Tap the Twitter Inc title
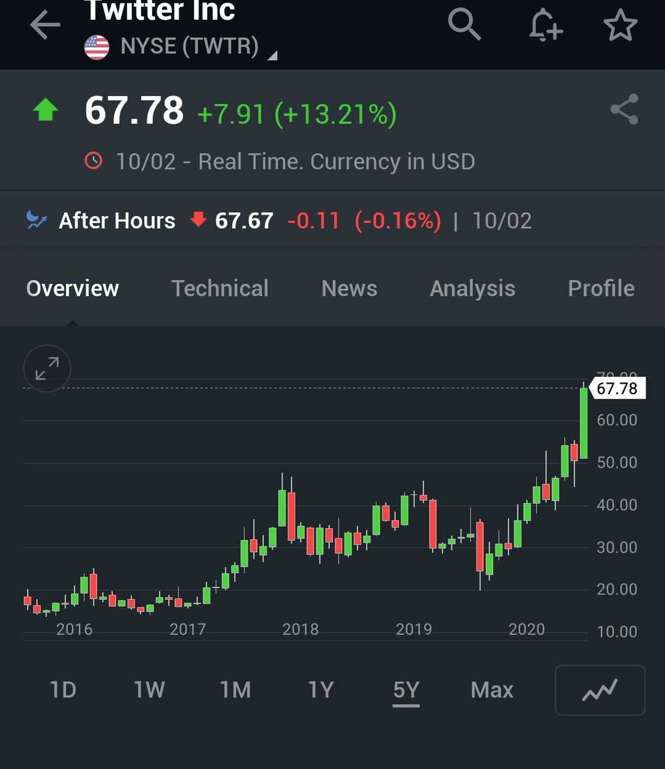This screenshot has width=665, height=769. (160, 11)
